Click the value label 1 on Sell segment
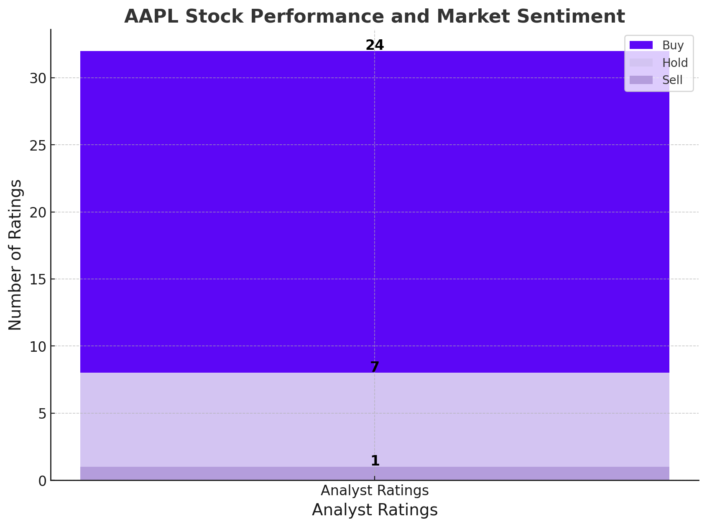The height and width of the screenshot is (527, 707). coord(375,461)
